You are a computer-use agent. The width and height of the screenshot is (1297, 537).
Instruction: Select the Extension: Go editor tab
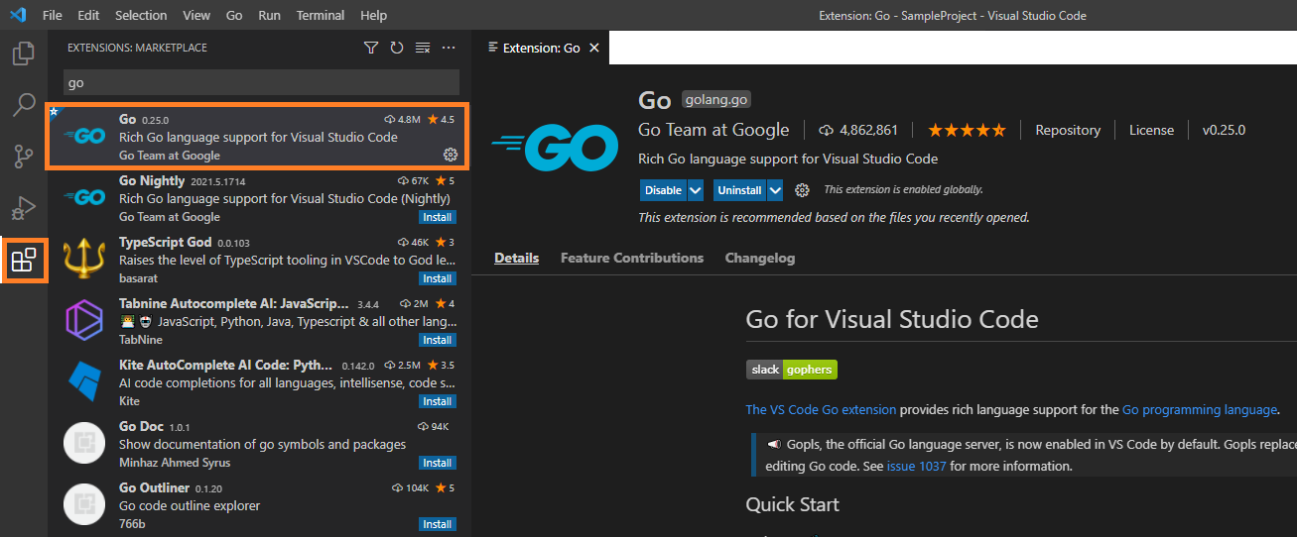[541, 48]
